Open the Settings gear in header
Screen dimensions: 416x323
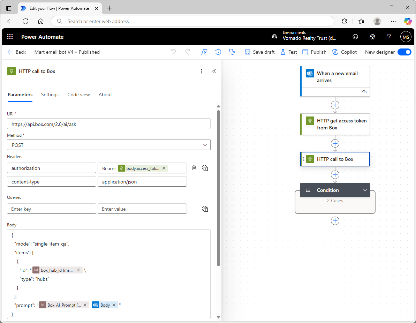pos(372,37)
